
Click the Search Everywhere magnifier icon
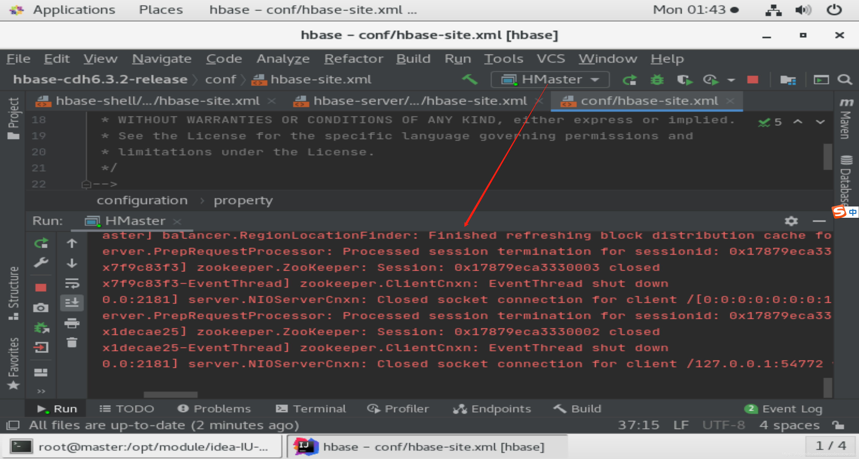pyautogui.click(x=844, y=80)
